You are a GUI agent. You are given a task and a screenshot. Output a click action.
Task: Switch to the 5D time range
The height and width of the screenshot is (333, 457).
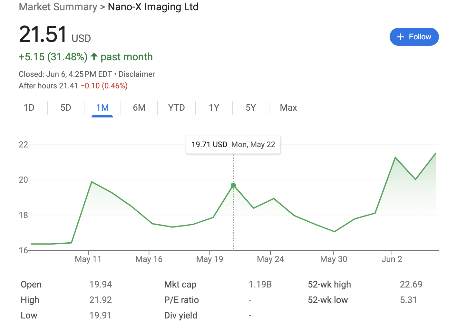click(x=66, y=108)
